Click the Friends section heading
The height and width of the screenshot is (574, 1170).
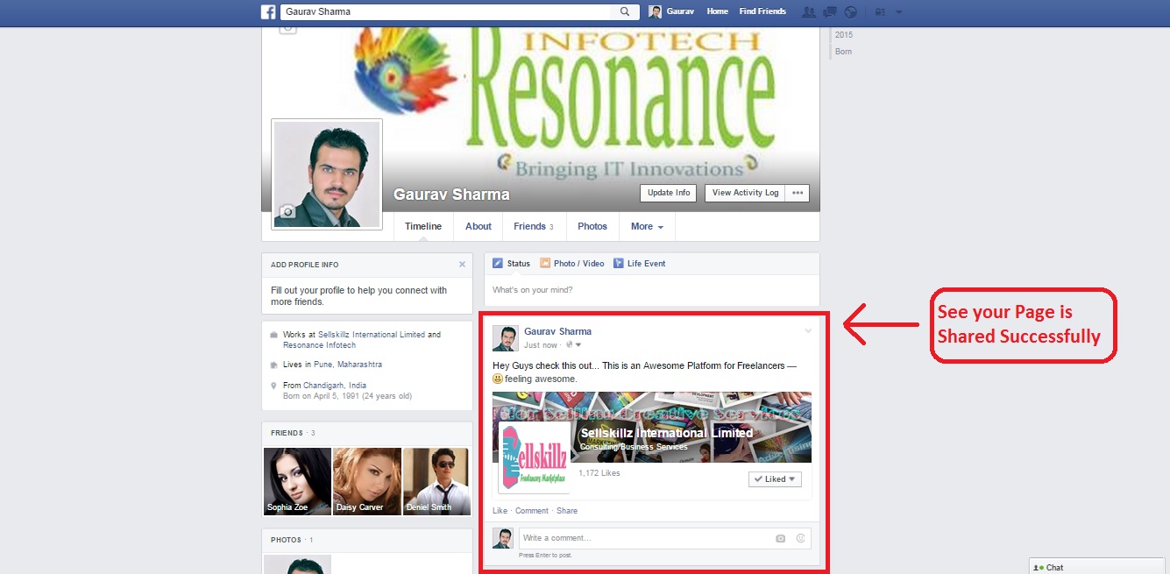287,433
